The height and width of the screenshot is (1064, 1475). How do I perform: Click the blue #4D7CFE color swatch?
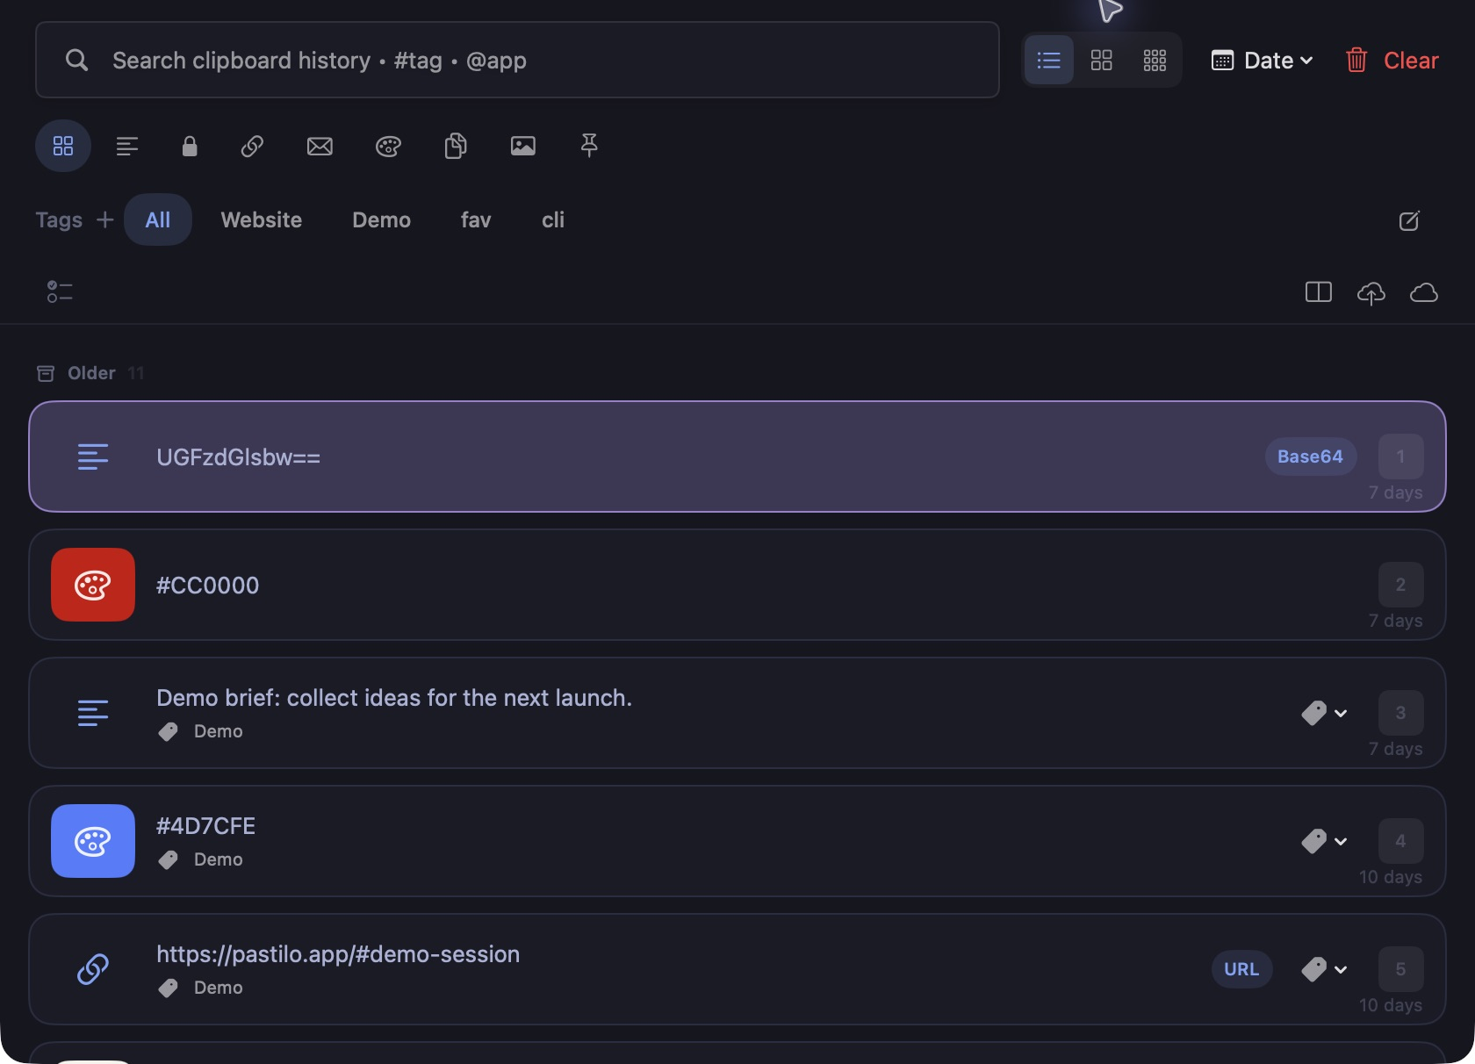93,841
